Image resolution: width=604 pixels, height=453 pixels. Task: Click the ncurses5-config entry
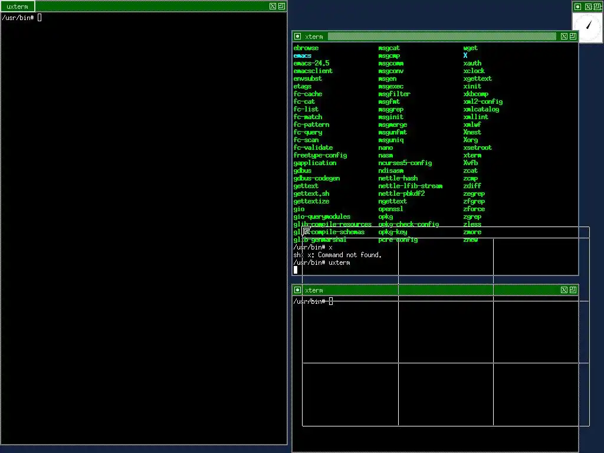tap(405, 163)
